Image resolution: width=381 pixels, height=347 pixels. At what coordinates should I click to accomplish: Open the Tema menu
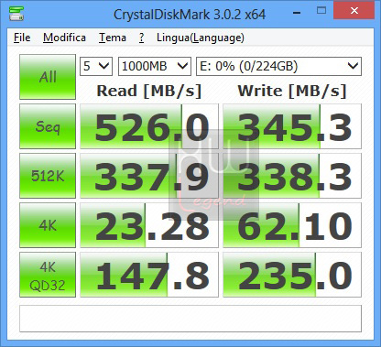(x=113, y=38)
